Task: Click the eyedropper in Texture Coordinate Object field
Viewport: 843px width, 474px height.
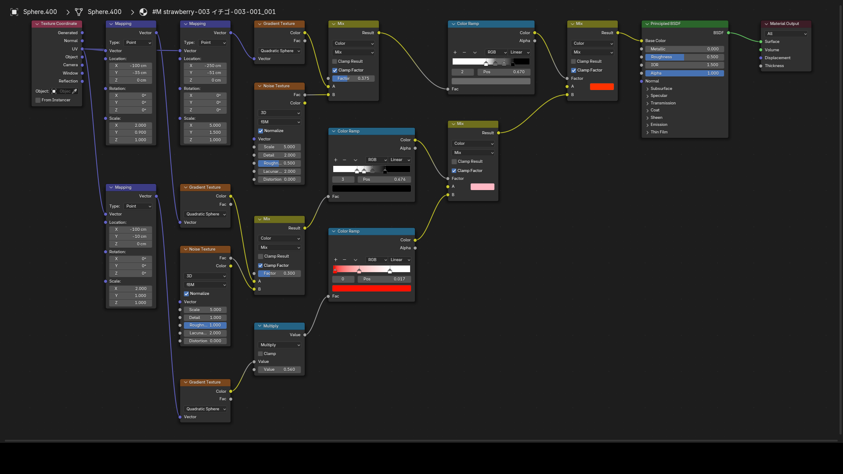Action: pos(75,91)
